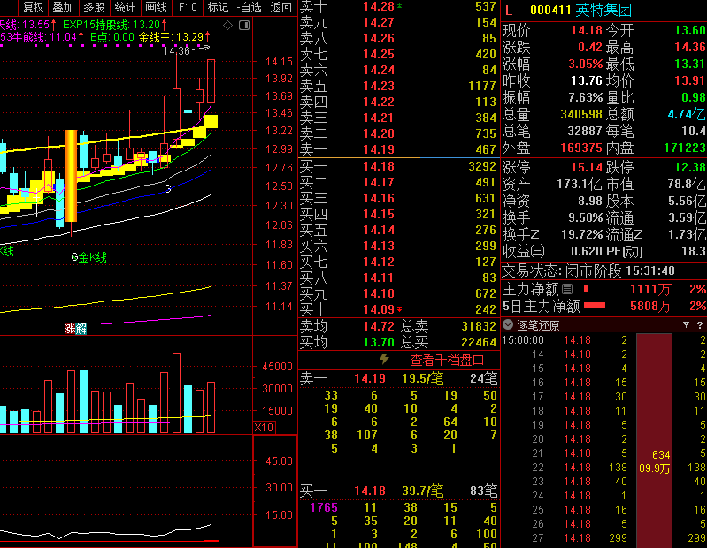The image size is (707, 548).
Task: Click the diamond icon above the chart
Action: pyautogui.click(x=228, y=26)
